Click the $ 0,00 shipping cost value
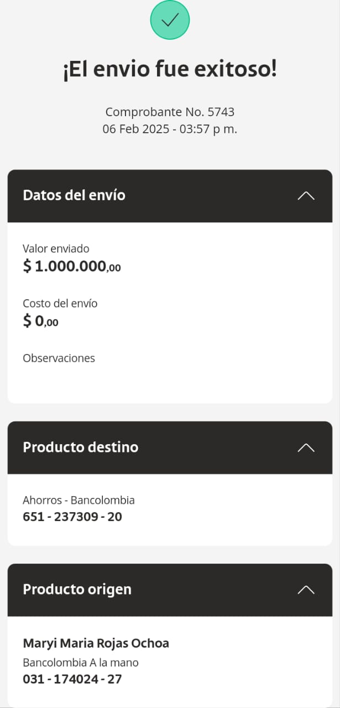Image resolution: width=340 pixels, height=708 pixels. [40, 321]
